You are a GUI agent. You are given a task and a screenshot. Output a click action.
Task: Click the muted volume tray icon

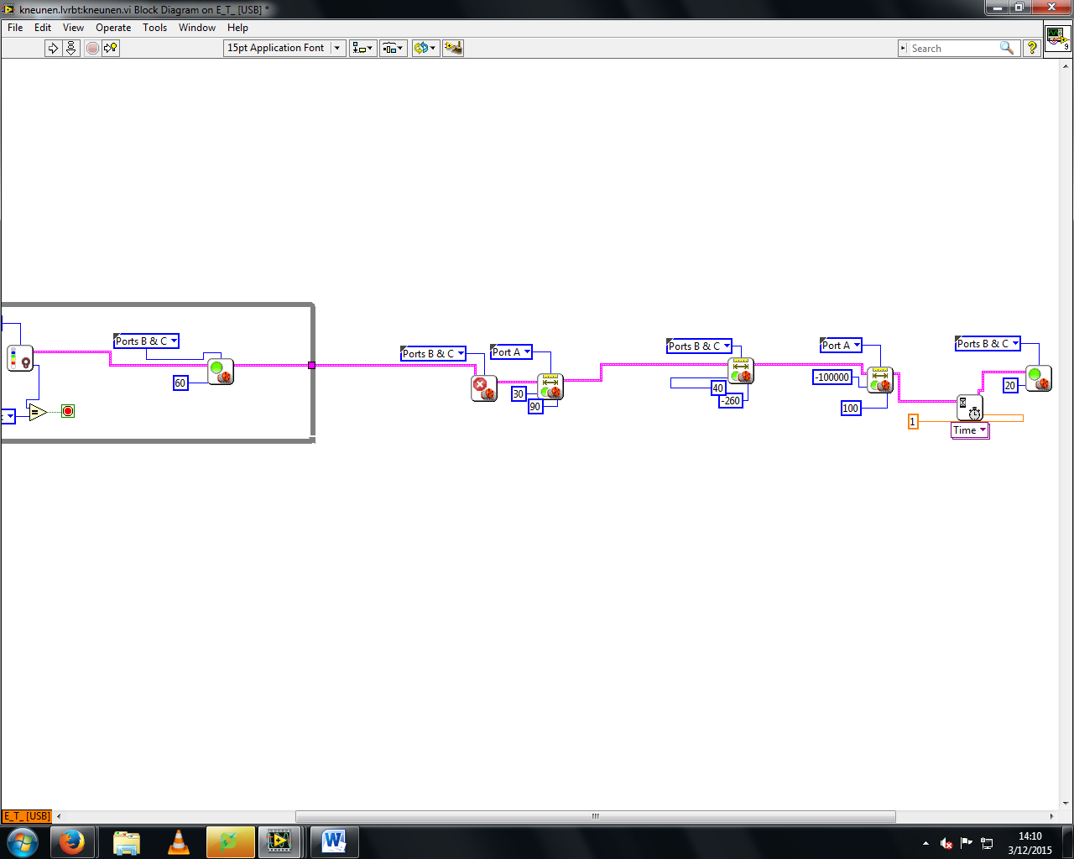pos(946,843)
